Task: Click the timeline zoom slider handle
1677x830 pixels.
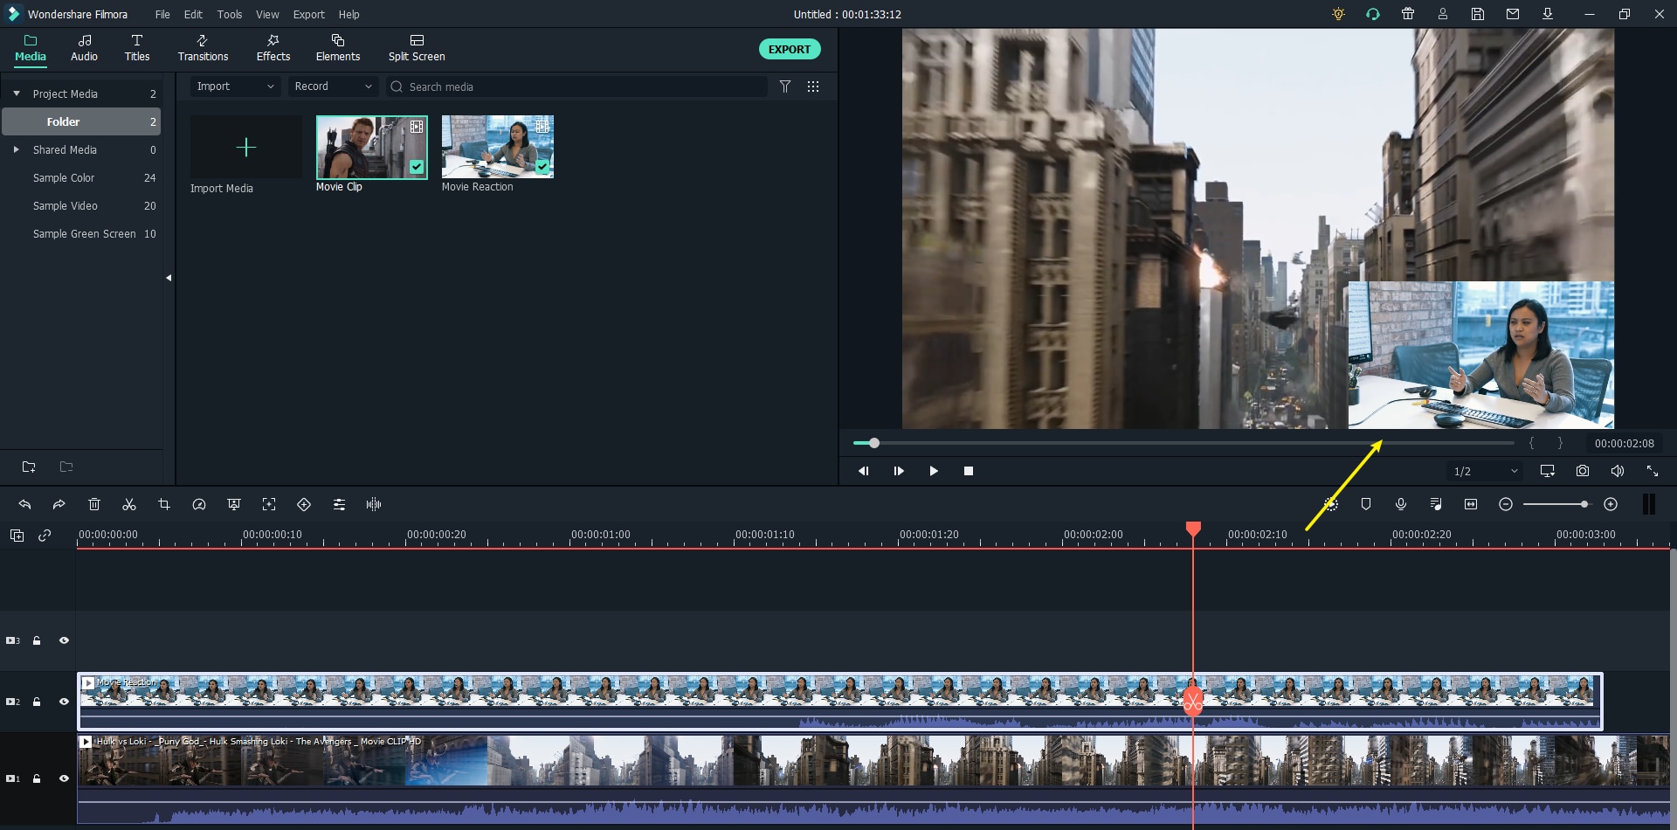Action: [1584, 504]
